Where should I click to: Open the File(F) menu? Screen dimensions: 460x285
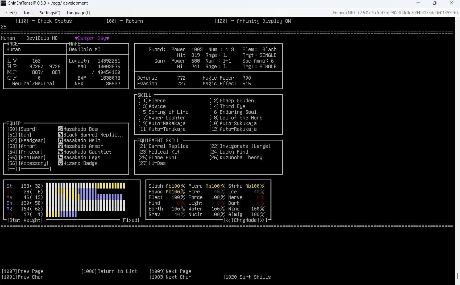pyautogui.click(x=11, y=13)
